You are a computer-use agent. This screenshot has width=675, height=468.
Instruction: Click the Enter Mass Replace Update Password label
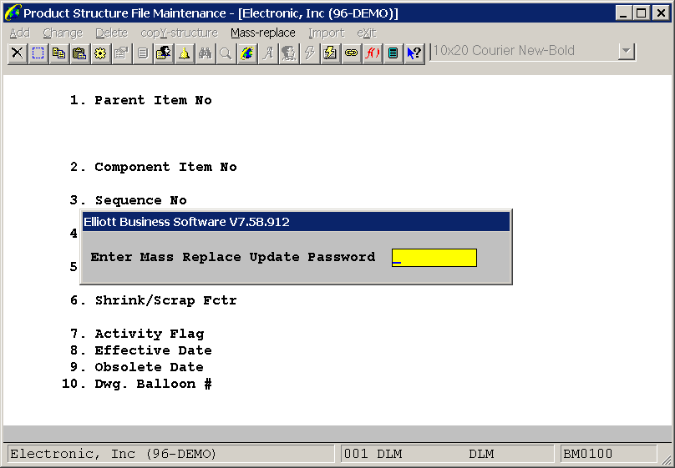click(x=233, y=257)
